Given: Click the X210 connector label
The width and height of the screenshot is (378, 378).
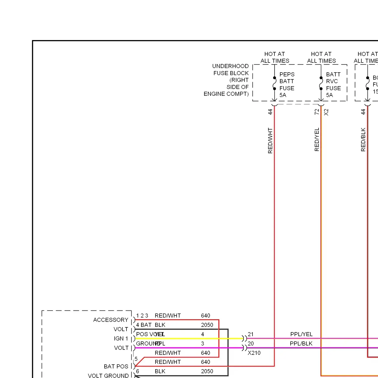Looking at the screenshot, I should (254, 353).
